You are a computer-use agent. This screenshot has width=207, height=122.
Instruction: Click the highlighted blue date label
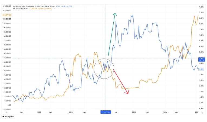coord(106,112)
